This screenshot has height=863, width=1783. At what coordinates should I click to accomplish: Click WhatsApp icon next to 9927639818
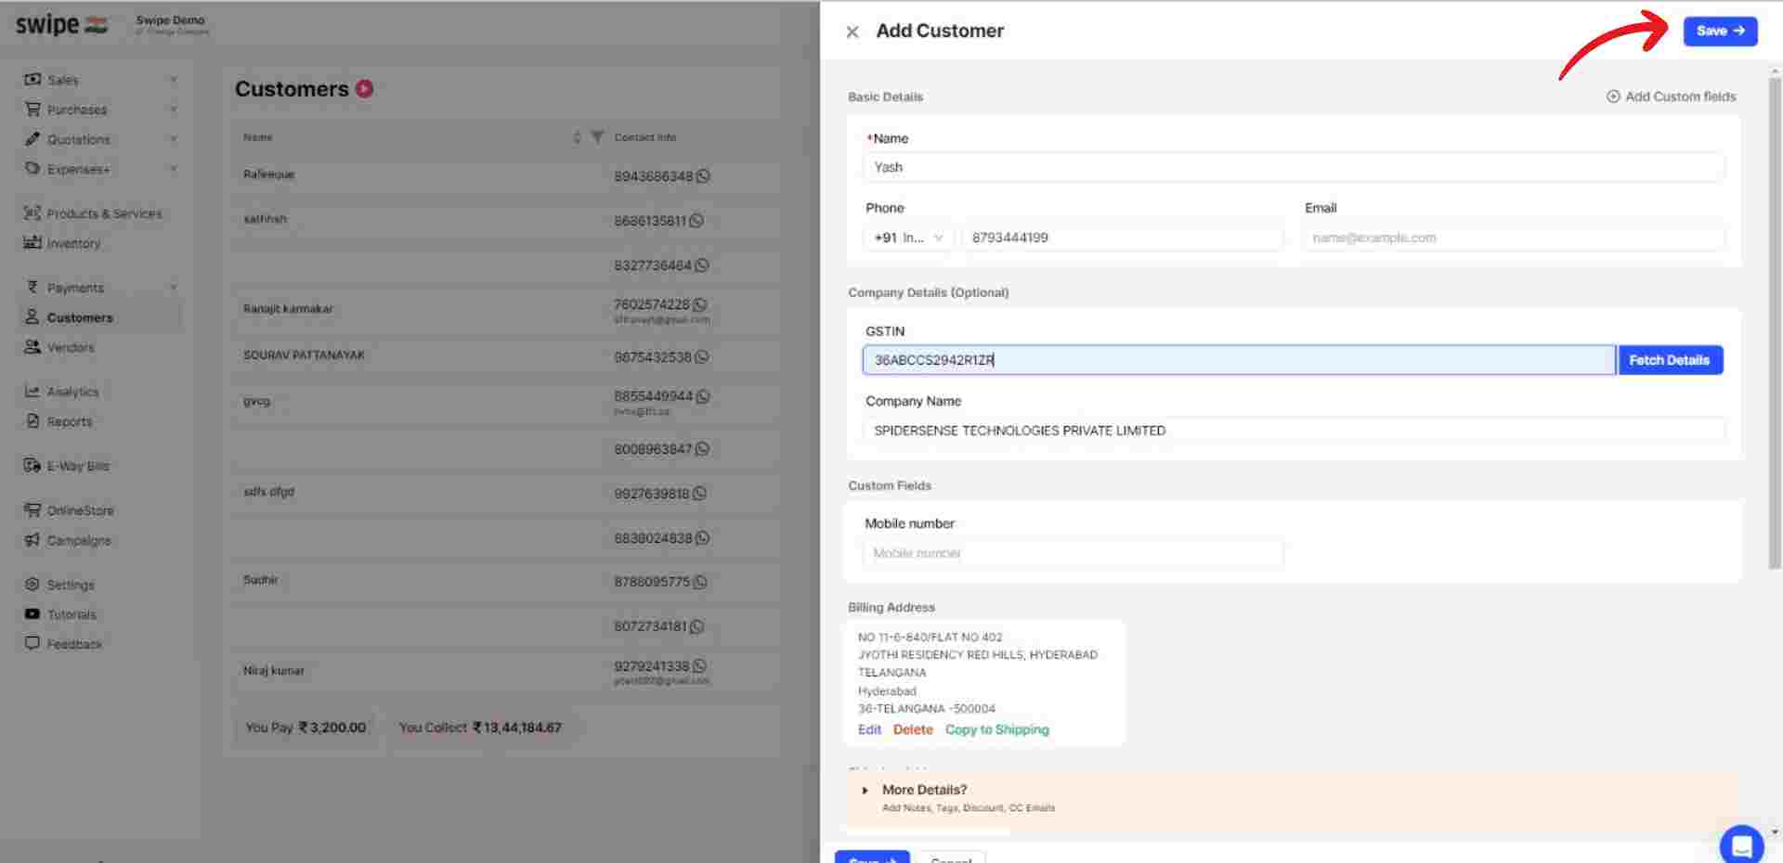pyautogui.click(x=699, y=494)
